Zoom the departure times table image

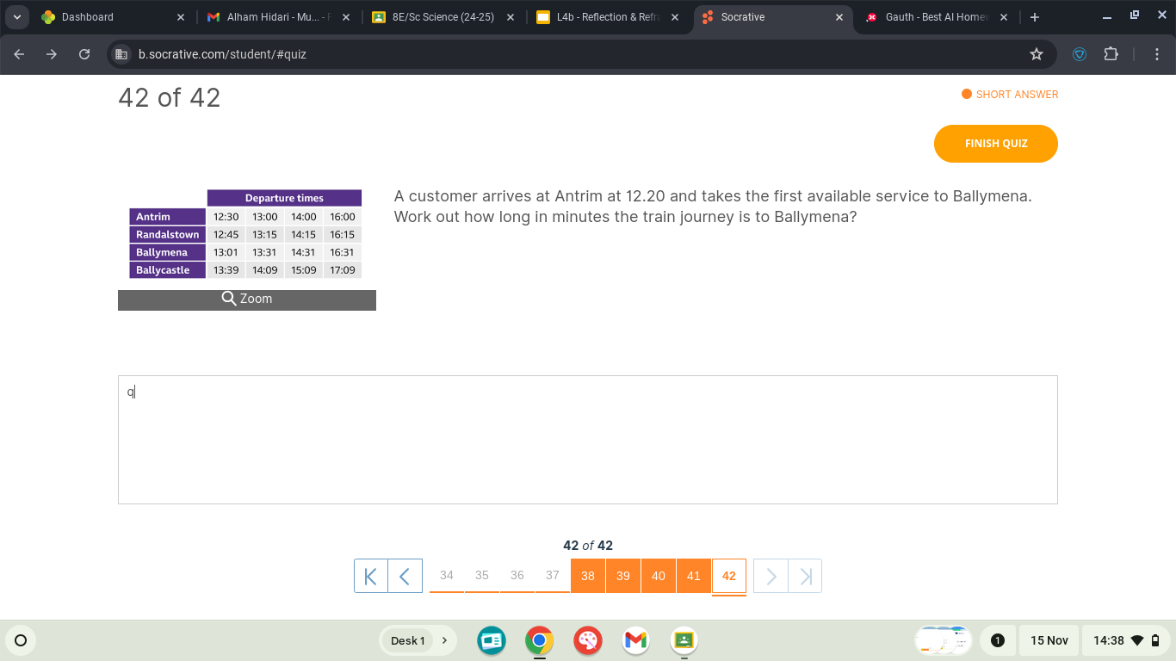click(x=247, y=299)
